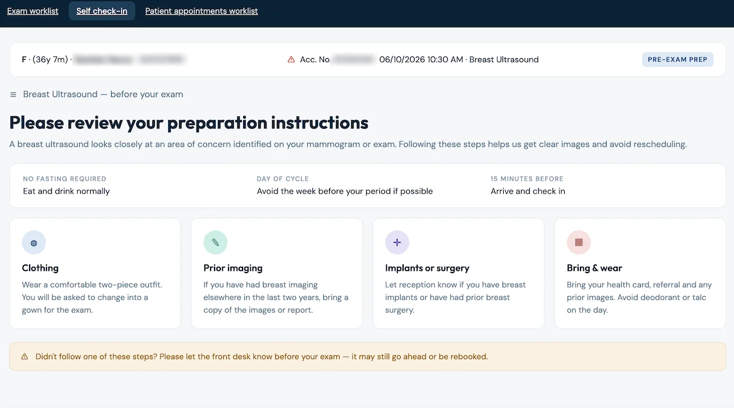Image resolution: width=734 pixels, height=408 pixels.
Task: Click the Clothing card icon
Action: tap(34, 242)
